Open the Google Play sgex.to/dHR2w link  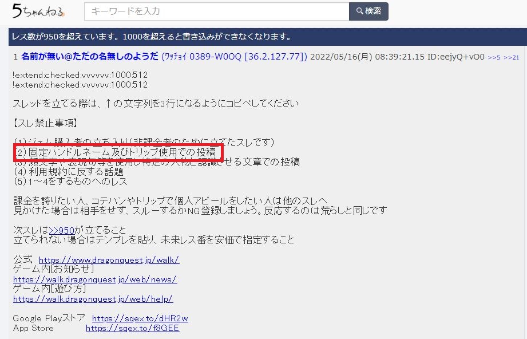point(140,318)
